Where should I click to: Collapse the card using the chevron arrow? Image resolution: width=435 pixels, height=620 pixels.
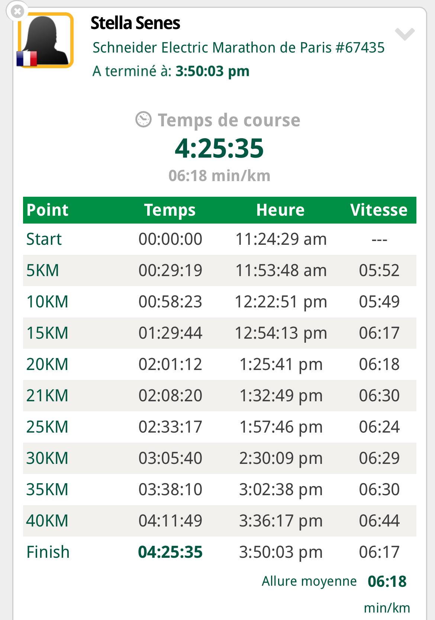(405, 34)
